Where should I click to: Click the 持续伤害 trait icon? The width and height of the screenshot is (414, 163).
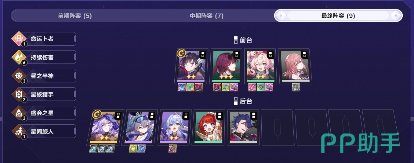[x=20, y=57]
